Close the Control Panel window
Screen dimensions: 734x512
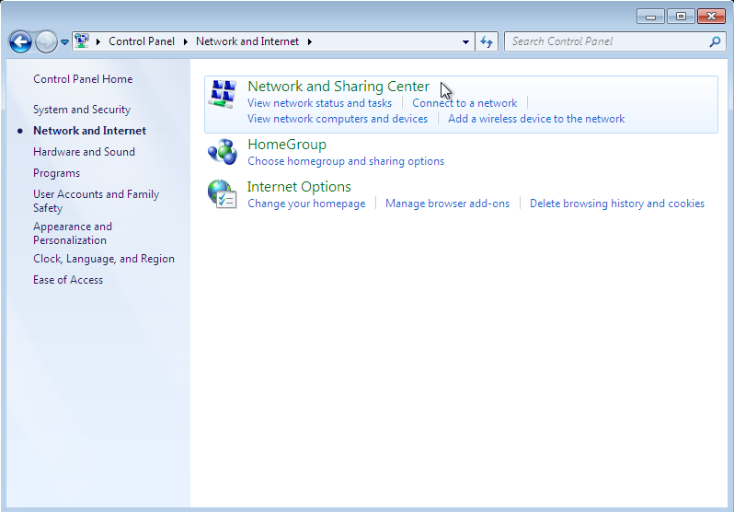tap(711, 17)
